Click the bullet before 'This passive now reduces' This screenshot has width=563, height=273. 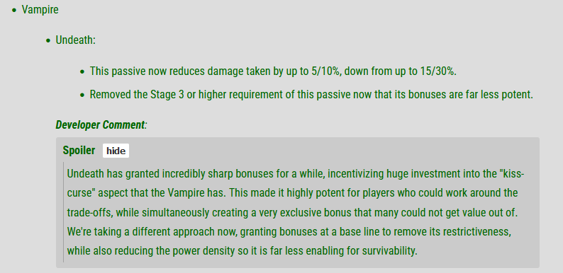click(82, 72)
